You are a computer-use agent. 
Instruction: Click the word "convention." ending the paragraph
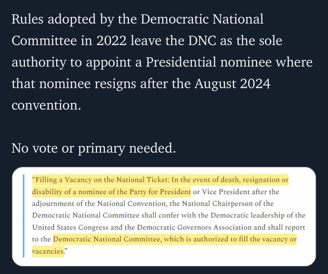(x=46, y=105)
